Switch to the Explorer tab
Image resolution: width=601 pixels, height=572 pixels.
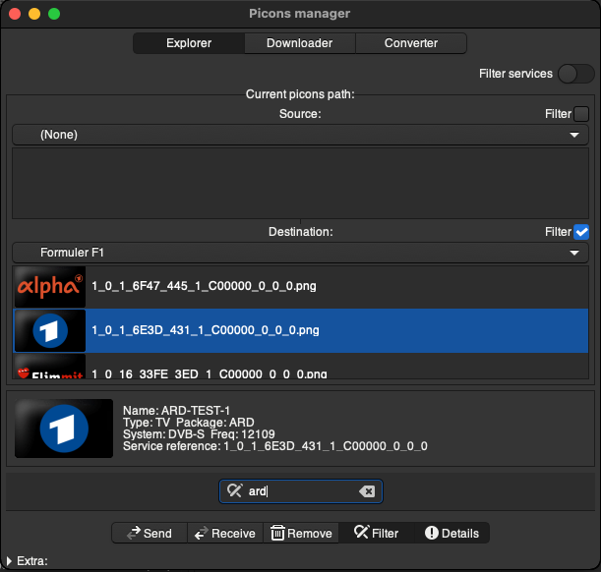(189, 43)
